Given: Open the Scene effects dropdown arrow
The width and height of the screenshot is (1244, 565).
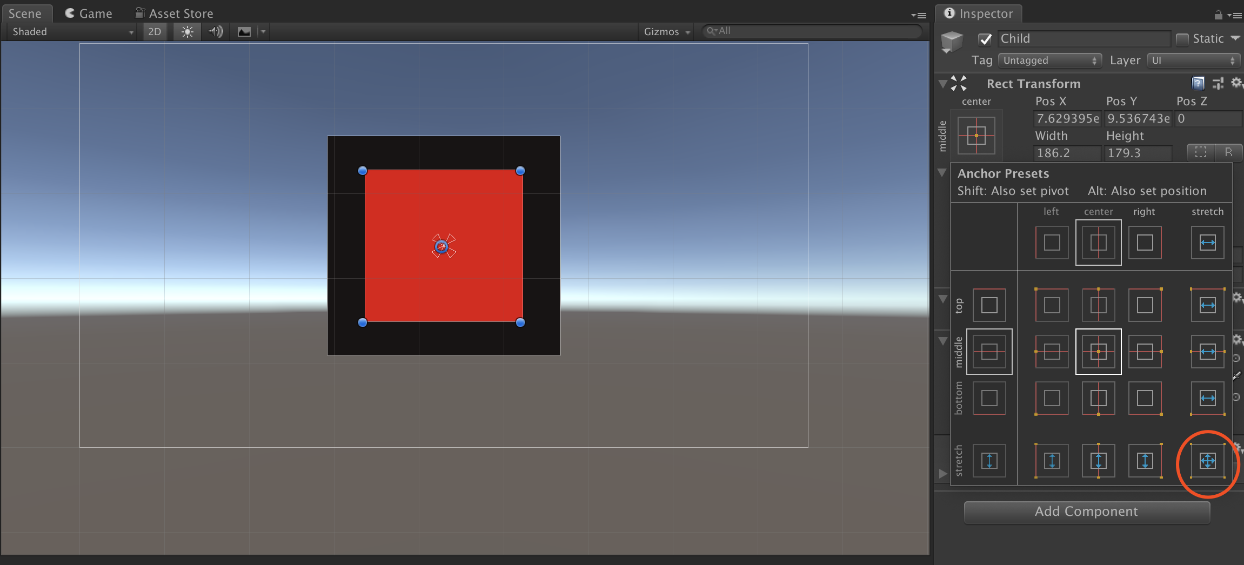Looking at the screenshot, I should (x=263, y=31).
